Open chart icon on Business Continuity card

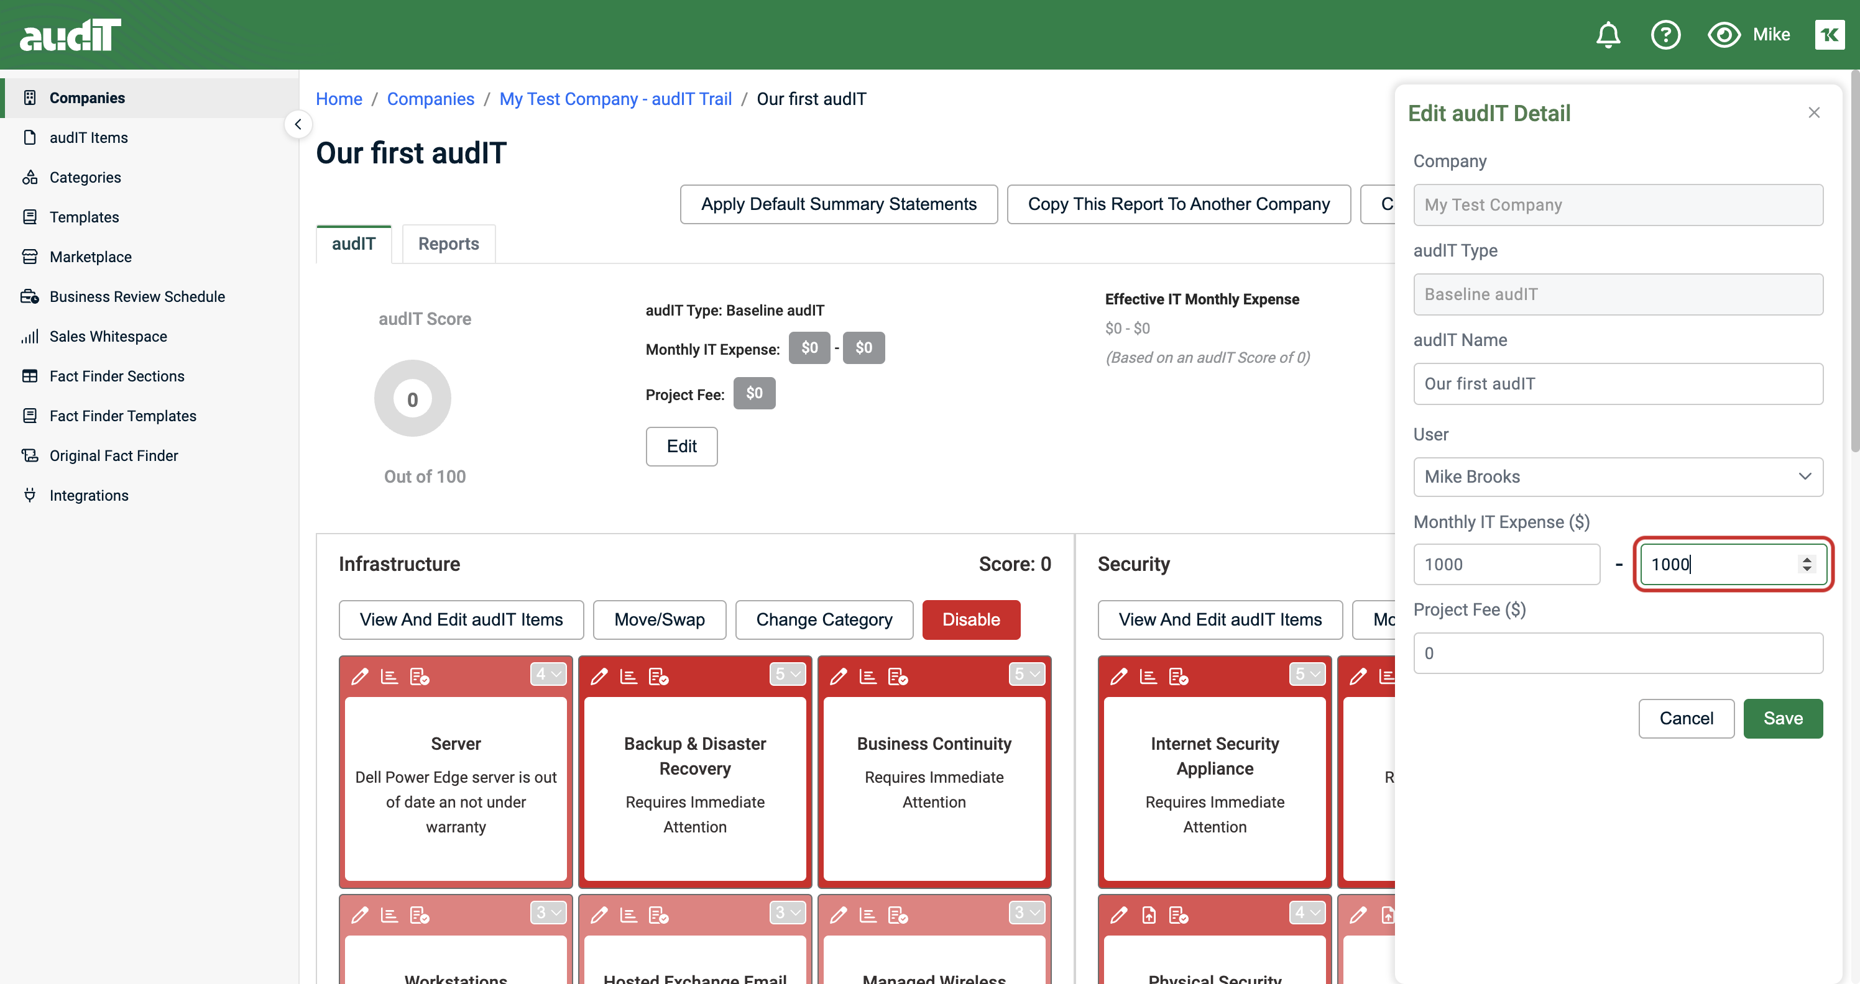click(868, 676)
